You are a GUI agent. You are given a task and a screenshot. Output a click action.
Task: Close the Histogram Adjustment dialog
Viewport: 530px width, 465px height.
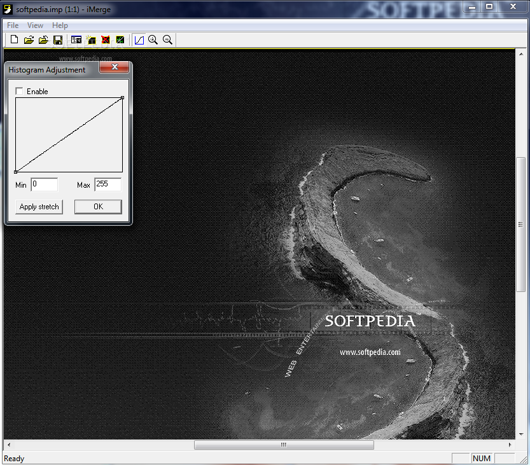coord(115,67)
